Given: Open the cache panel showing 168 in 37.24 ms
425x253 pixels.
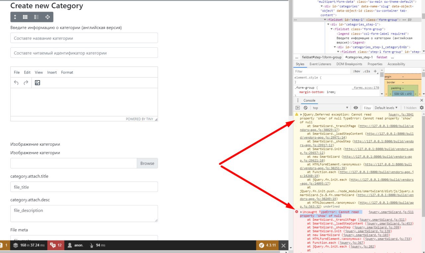Looking at the screenshot, I should point(28,245).
